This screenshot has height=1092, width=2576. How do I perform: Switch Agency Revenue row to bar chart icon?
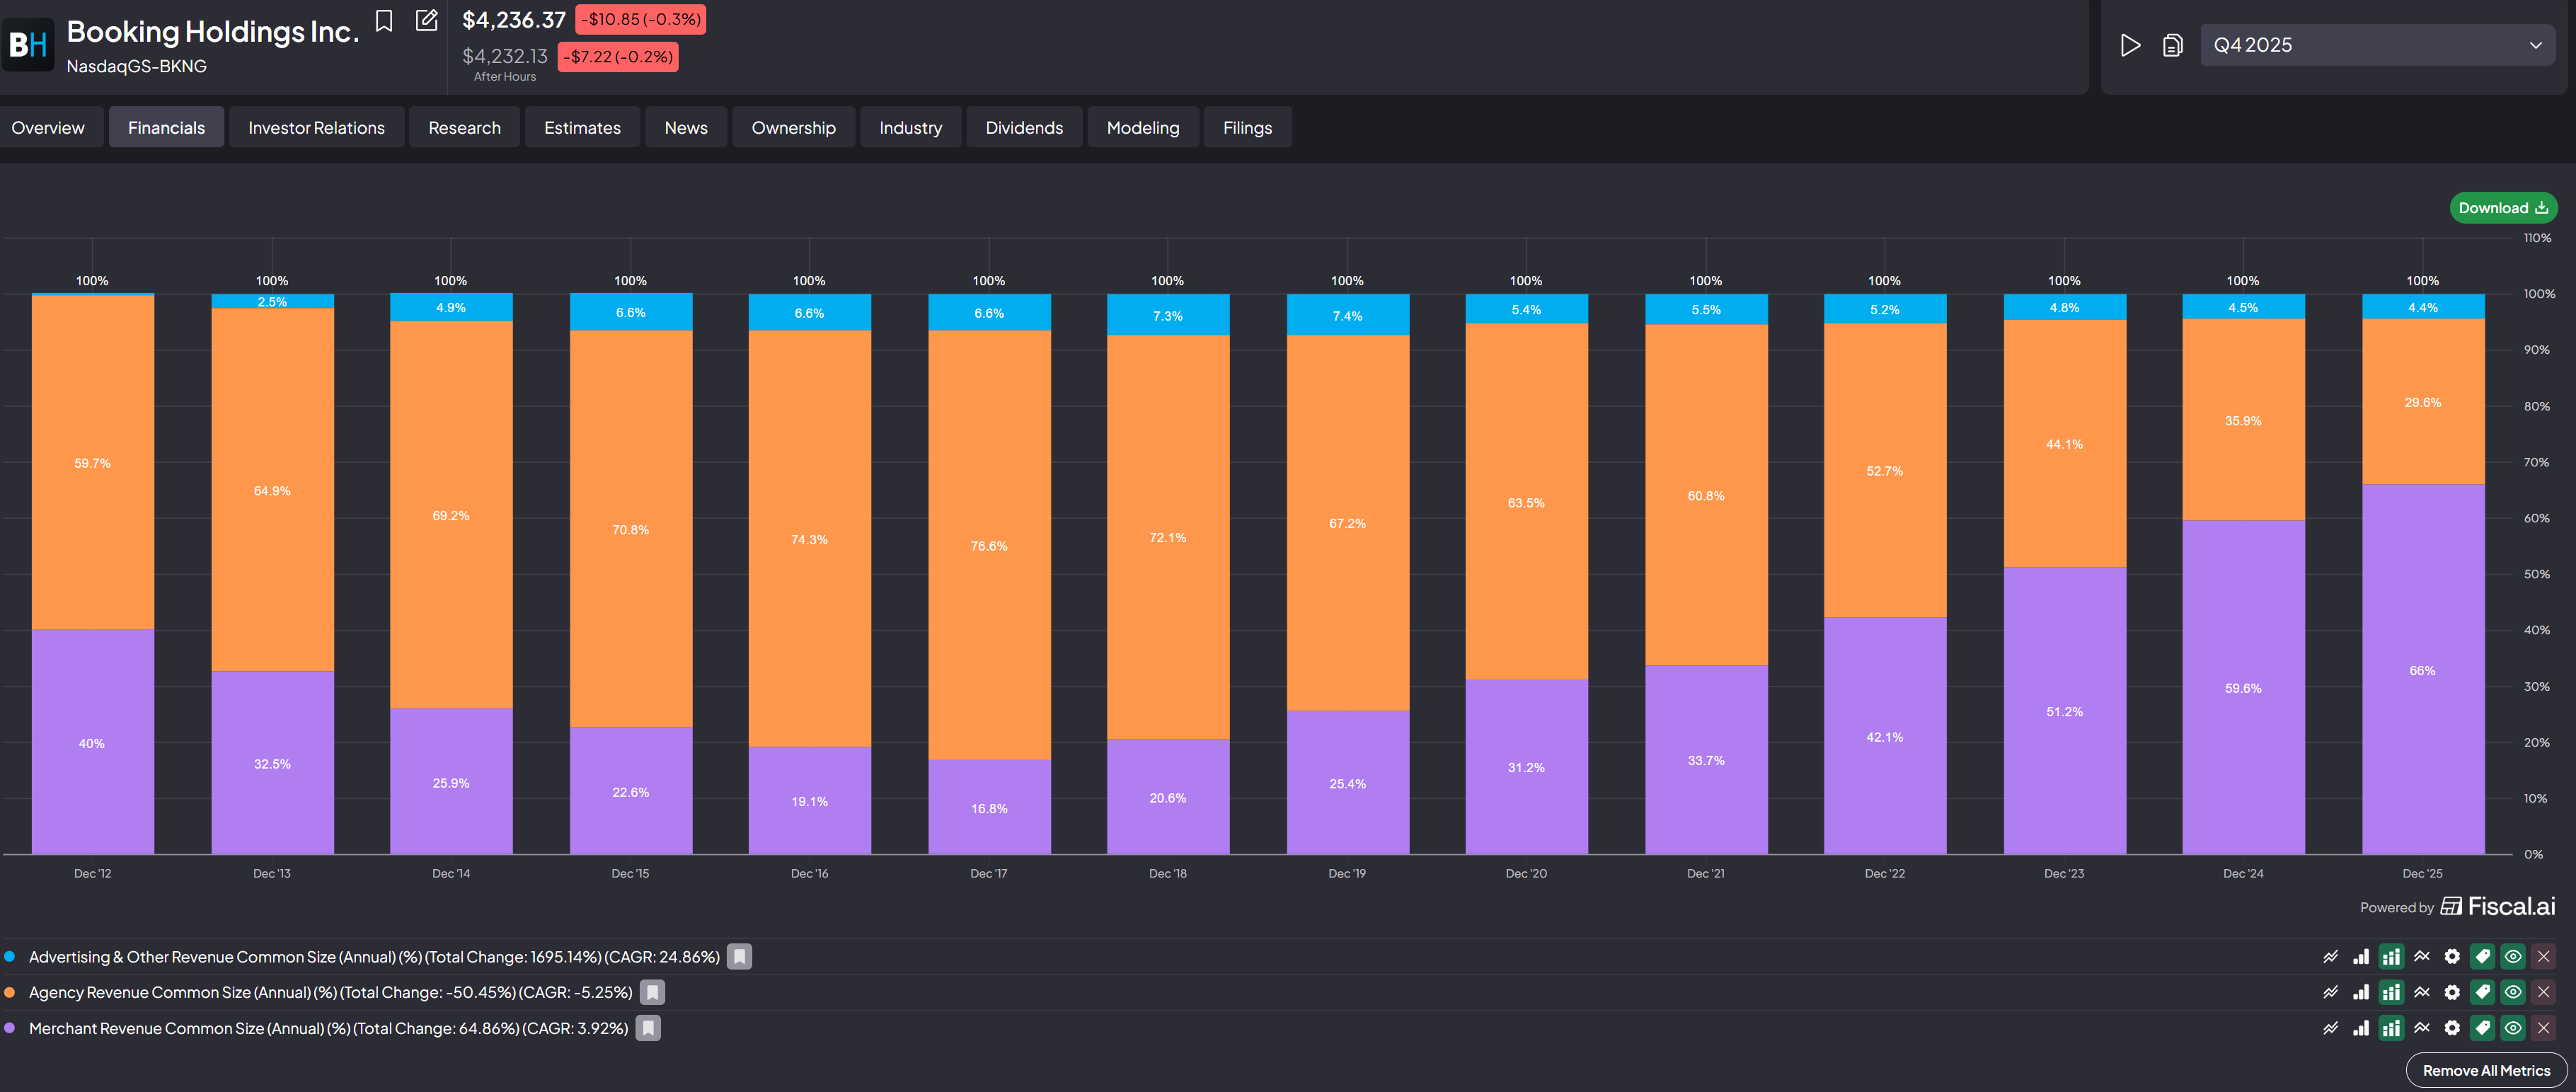[x=2361, y=993]
